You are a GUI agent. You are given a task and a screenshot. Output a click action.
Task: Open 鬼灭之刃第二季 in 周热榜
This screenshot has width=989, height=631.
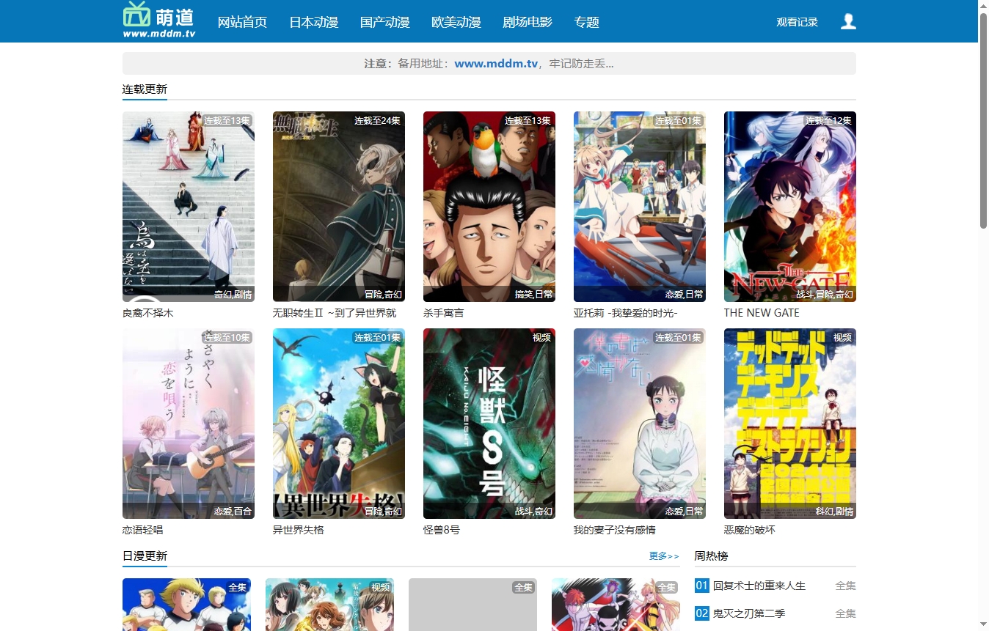[748, 613]
